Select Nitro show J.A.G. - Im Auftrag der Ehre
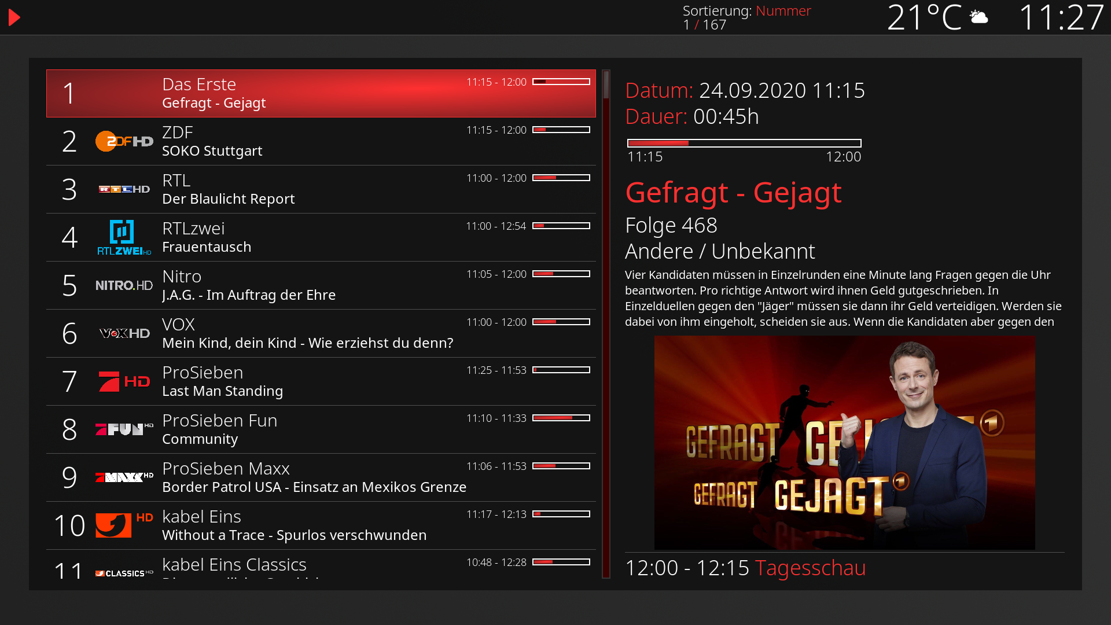 click(x=249, y=295)
